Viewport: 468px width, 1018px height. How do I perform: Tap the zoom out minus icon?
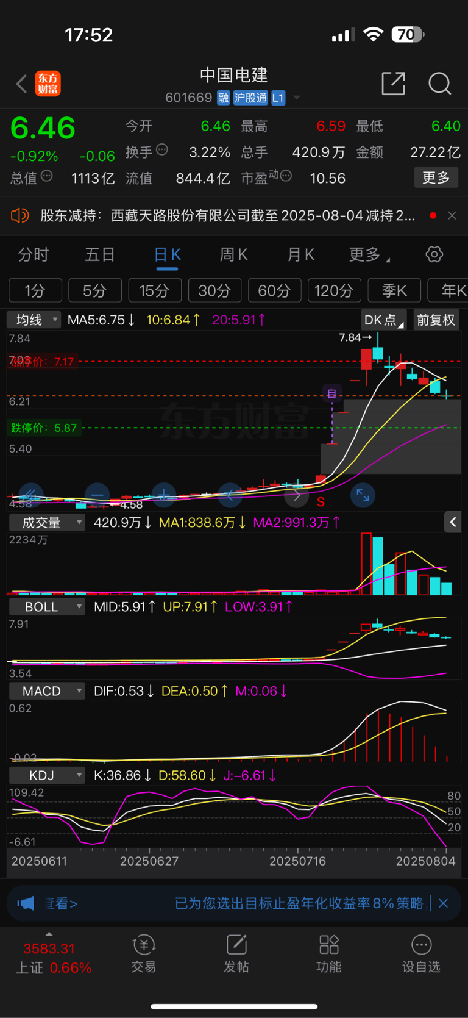click(97, 495)
